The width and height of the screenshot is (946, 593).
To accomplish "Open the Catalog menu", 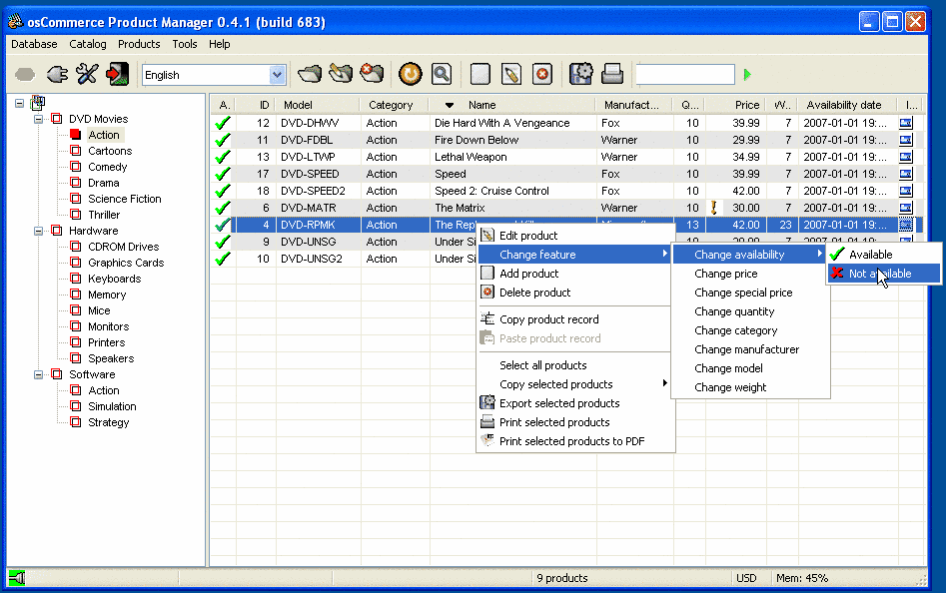I will point(88,44).
